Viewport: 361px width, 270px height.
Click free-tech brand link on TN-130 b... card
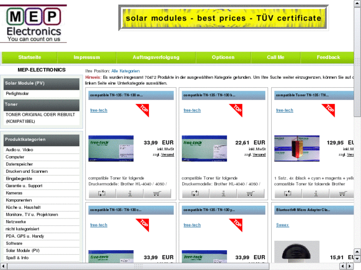(x=192, y=110)
